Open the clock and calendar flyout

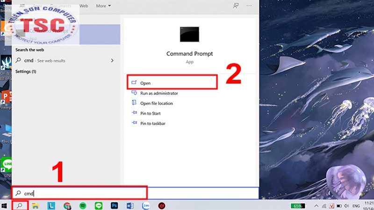(369, 206)
